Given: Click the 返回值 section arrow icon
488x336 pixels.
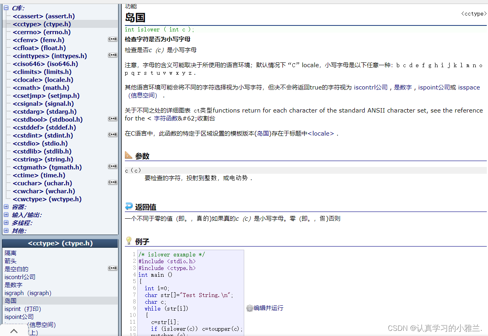Looking at the screenshot, I should click(x=128, y=206).
